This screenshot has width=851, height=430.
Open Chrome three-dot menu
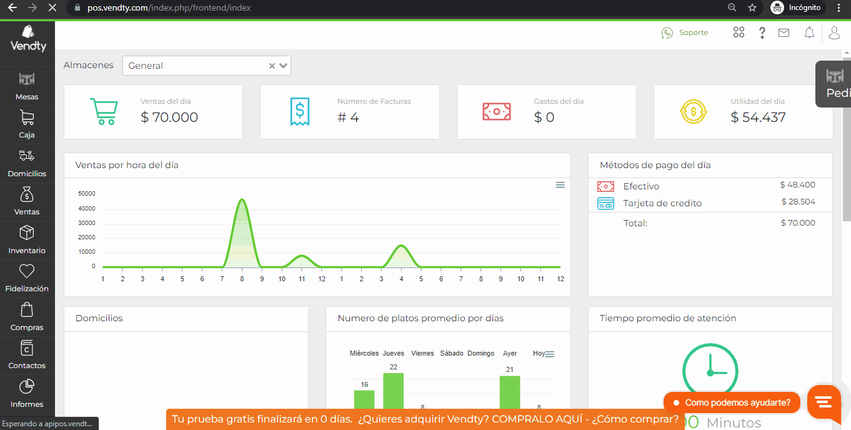(x=837, y=8)
